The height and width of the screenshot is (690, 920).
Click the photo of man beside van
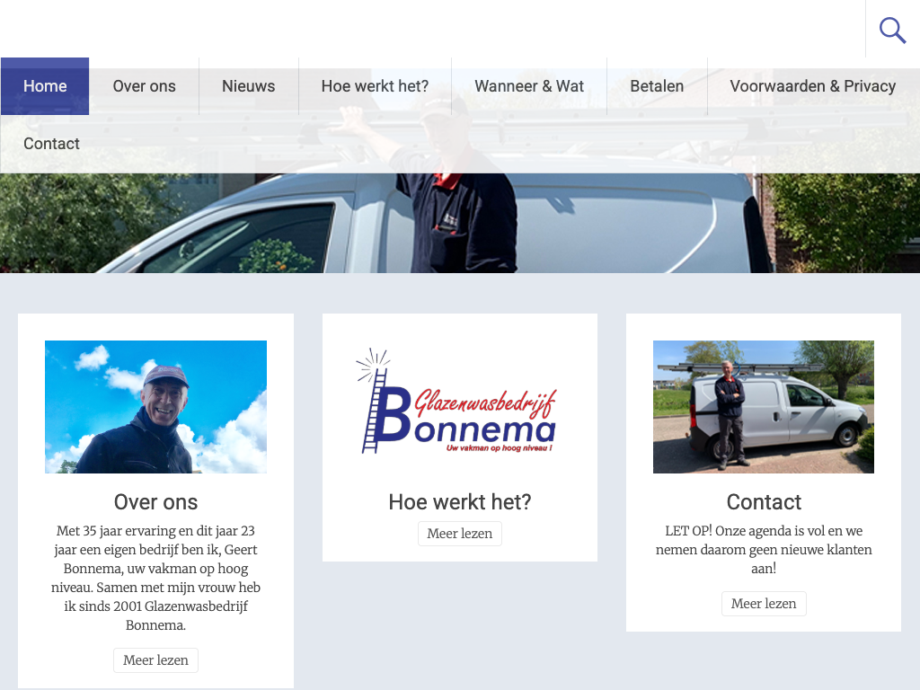763,407
